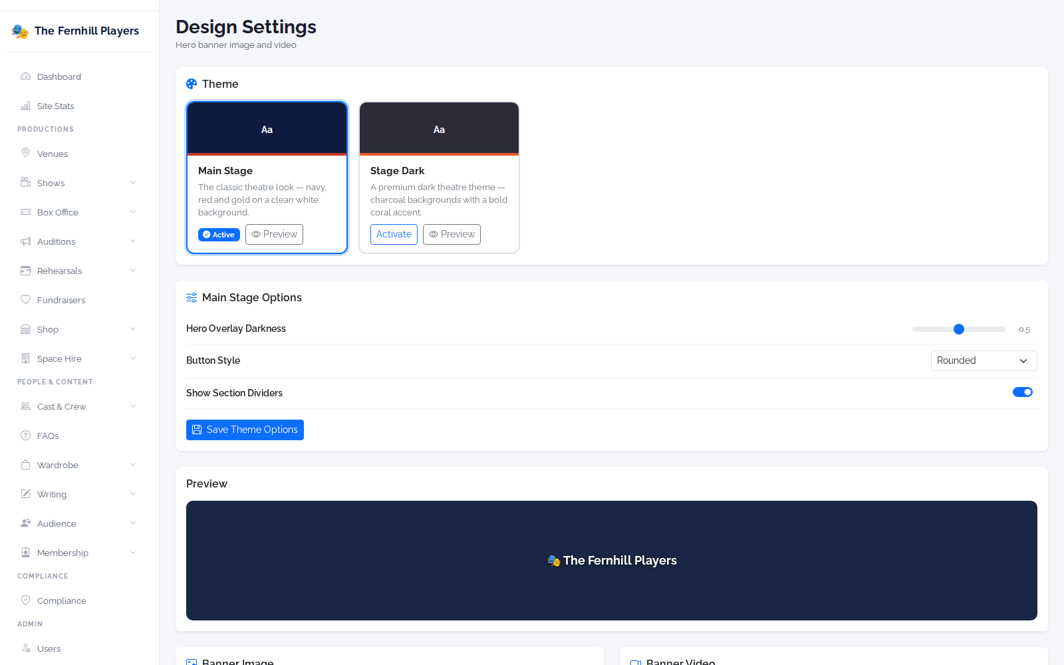The width and height of the screenshot is (1064, 665).
Task: Click the Space Hire building icon
Action: pyautogui.click(x=25, y=358)
